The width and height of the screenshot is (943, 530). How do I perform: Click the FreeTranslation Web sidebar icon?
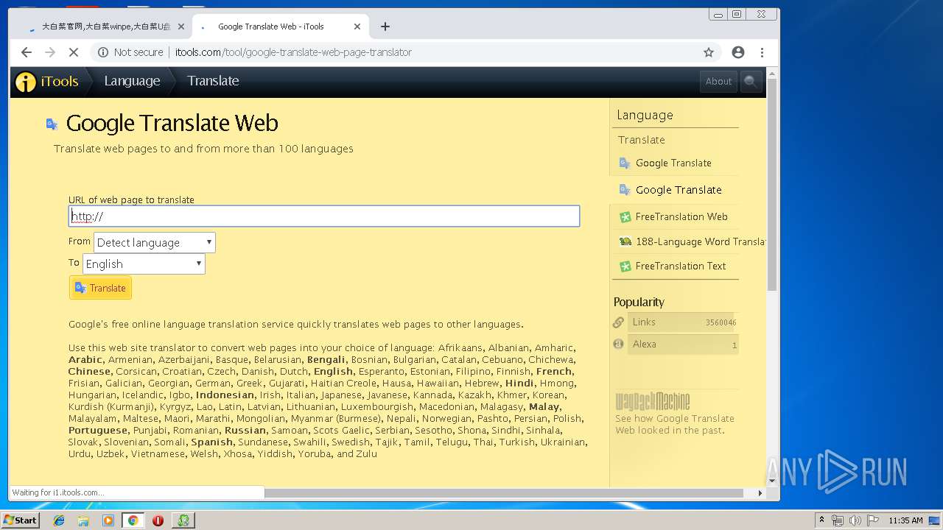point(625,217)
